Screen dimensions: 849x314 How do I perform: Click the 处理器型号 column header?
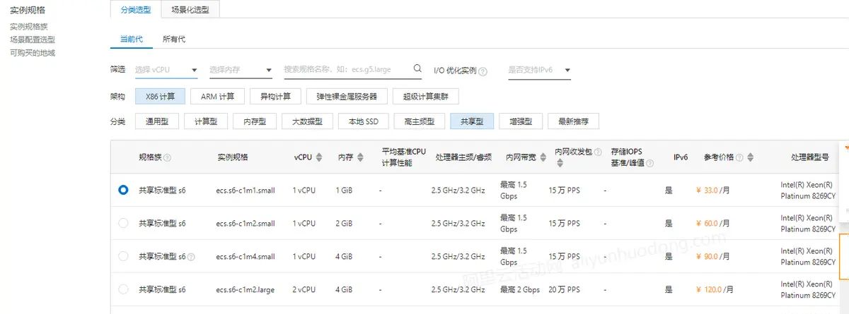(x=809, y=157)
